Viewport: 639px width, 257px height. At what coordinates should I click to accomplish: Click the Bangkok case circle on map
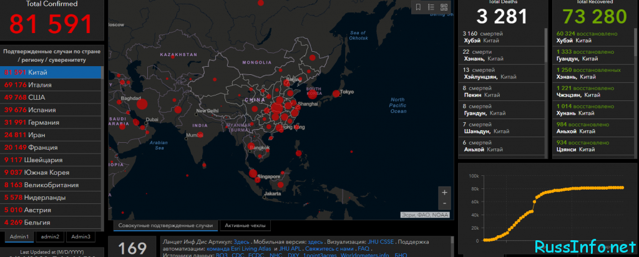coord(252,147)
